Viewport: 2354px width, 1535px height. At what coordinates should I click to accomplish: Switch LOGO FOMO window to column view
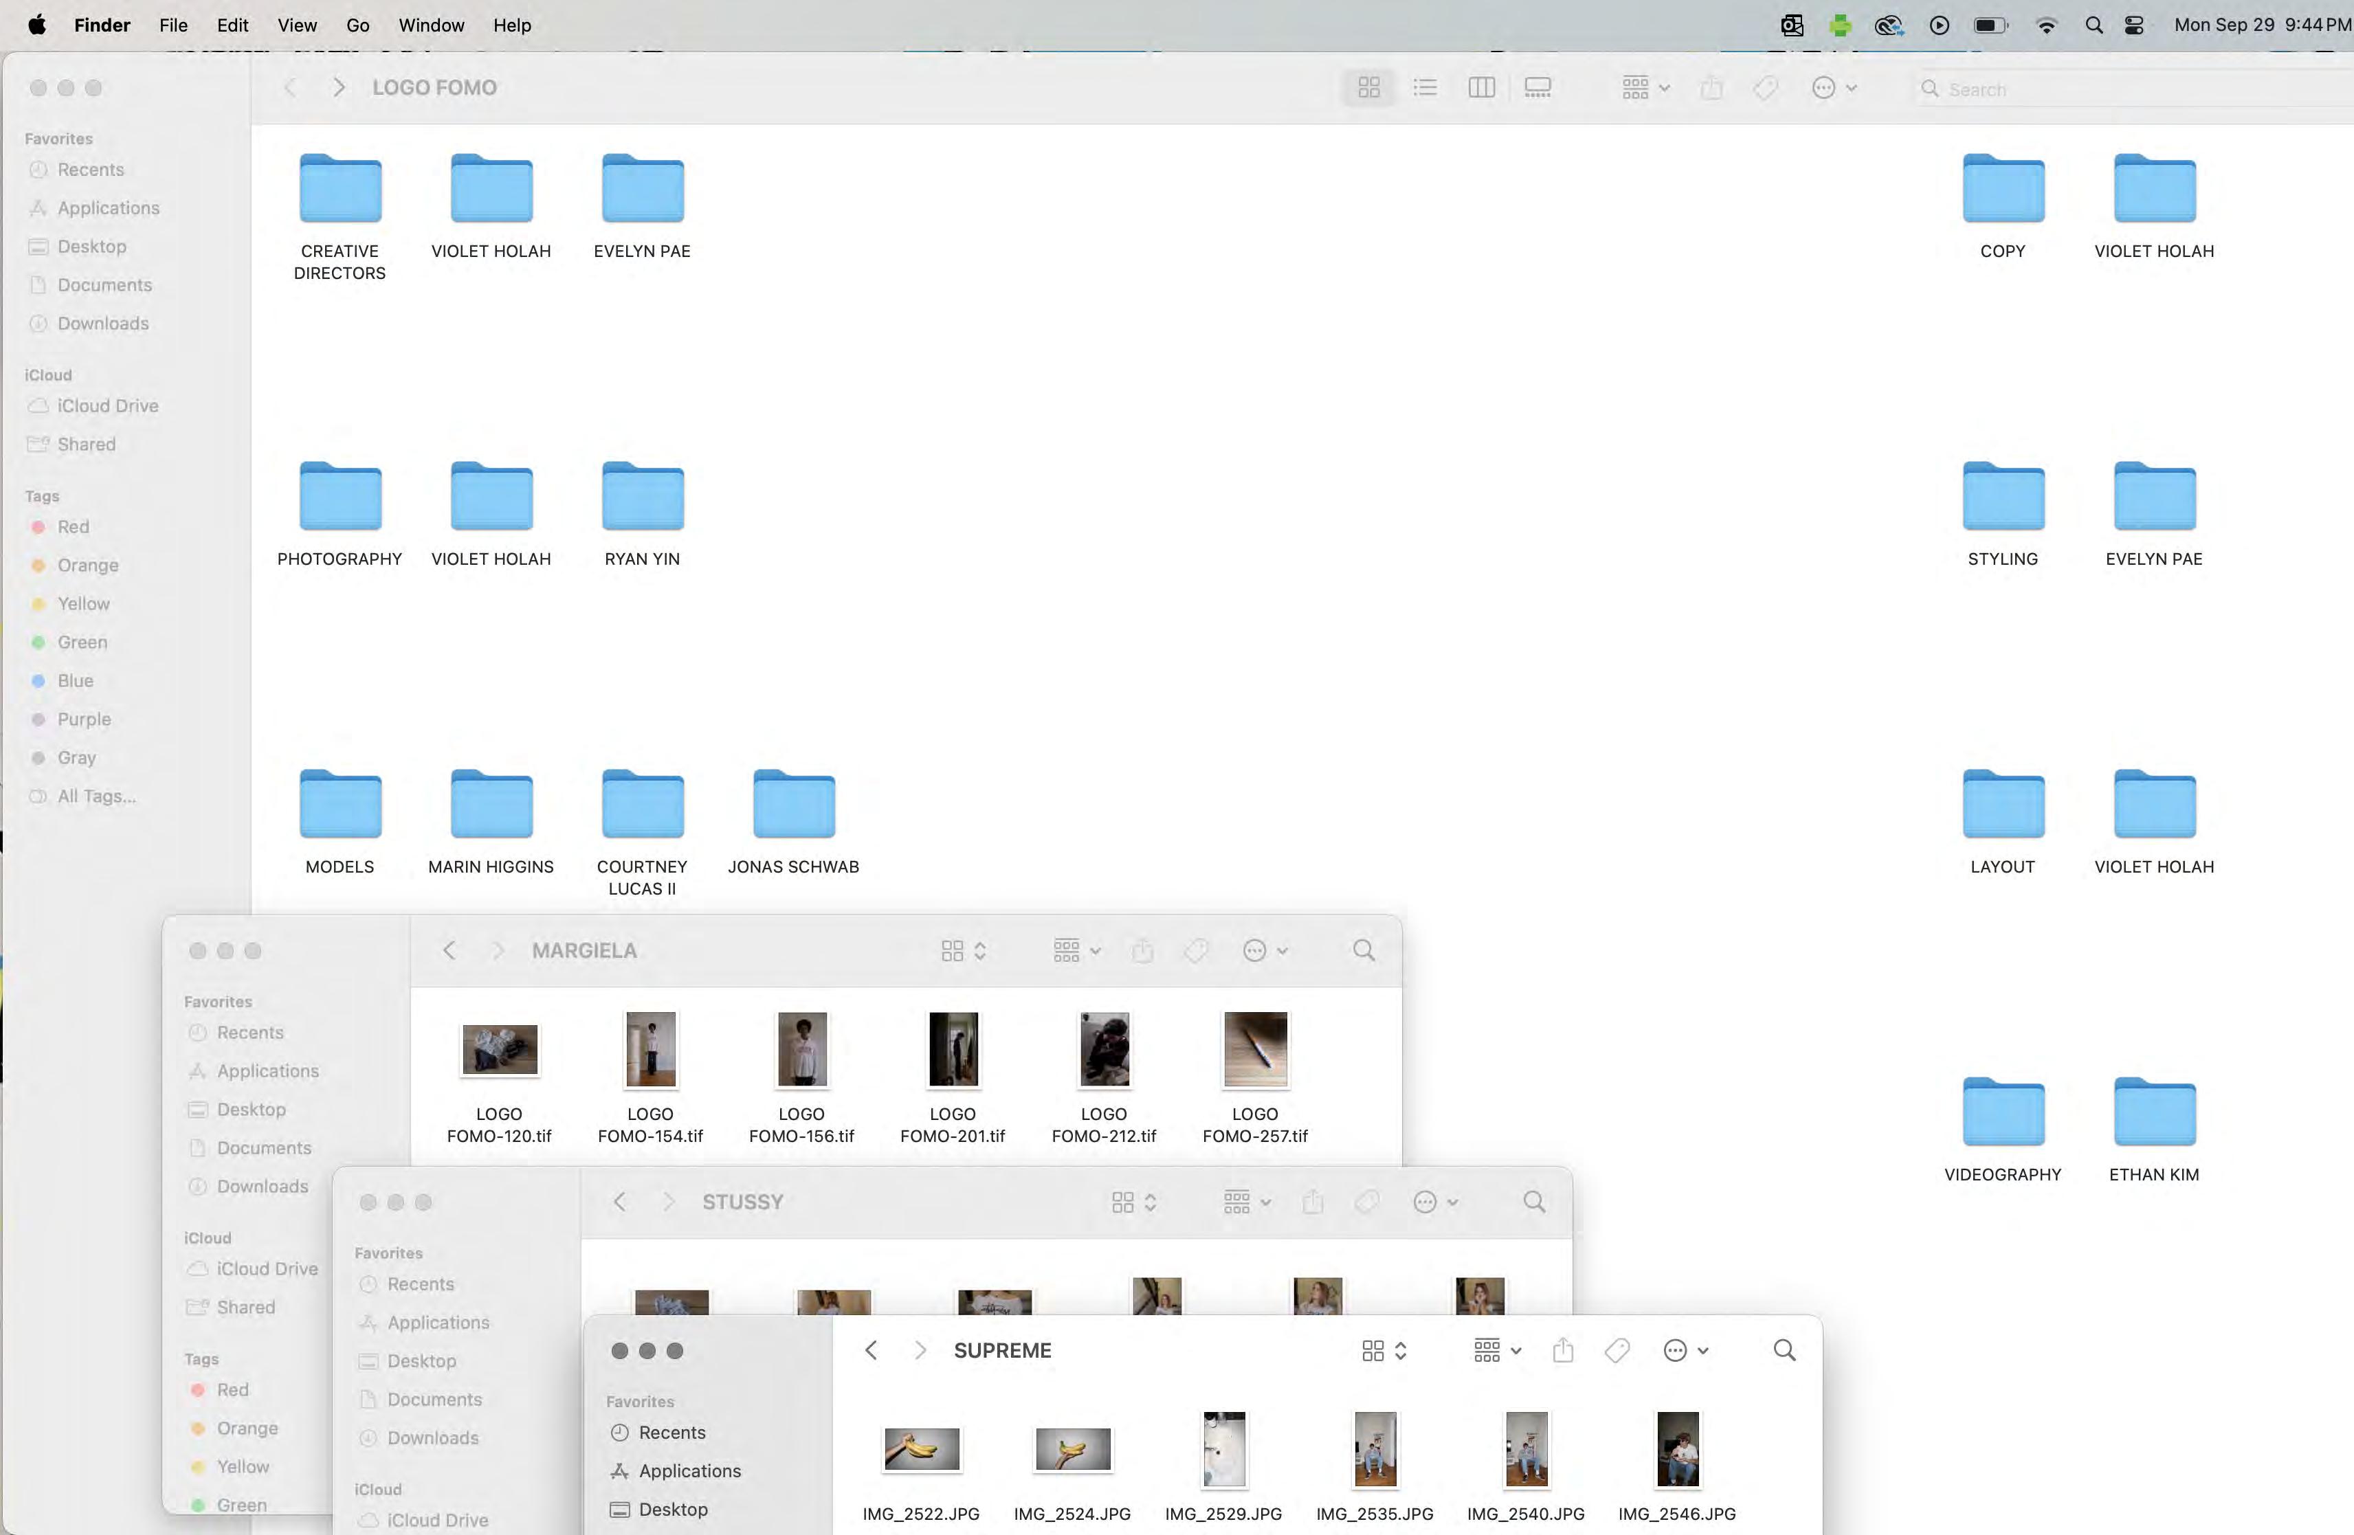click(x=1480, y=88)
